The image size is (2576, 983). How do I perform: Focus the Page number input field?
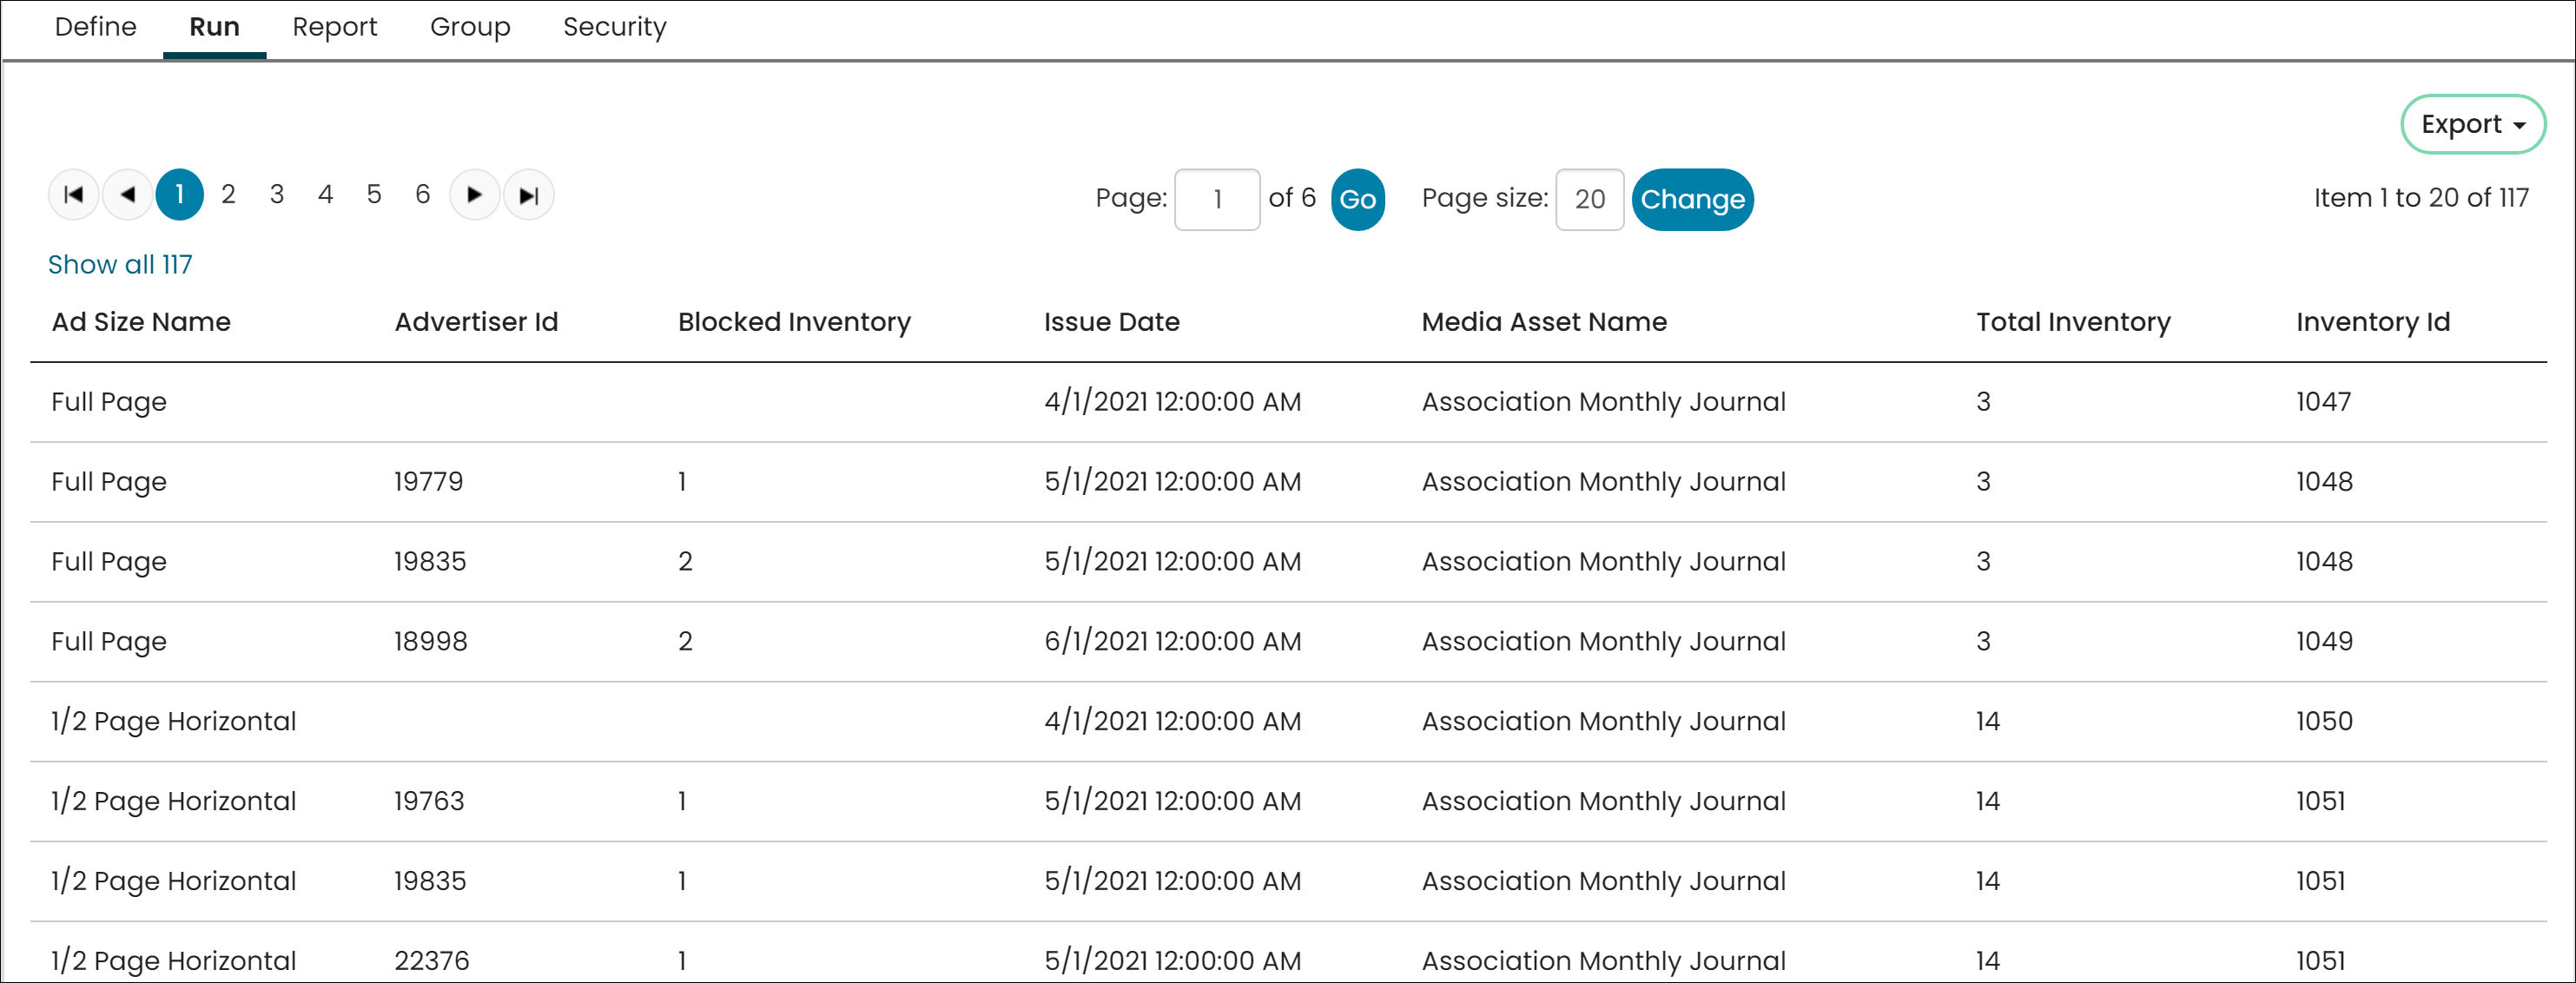click(x=1217, y=200)
